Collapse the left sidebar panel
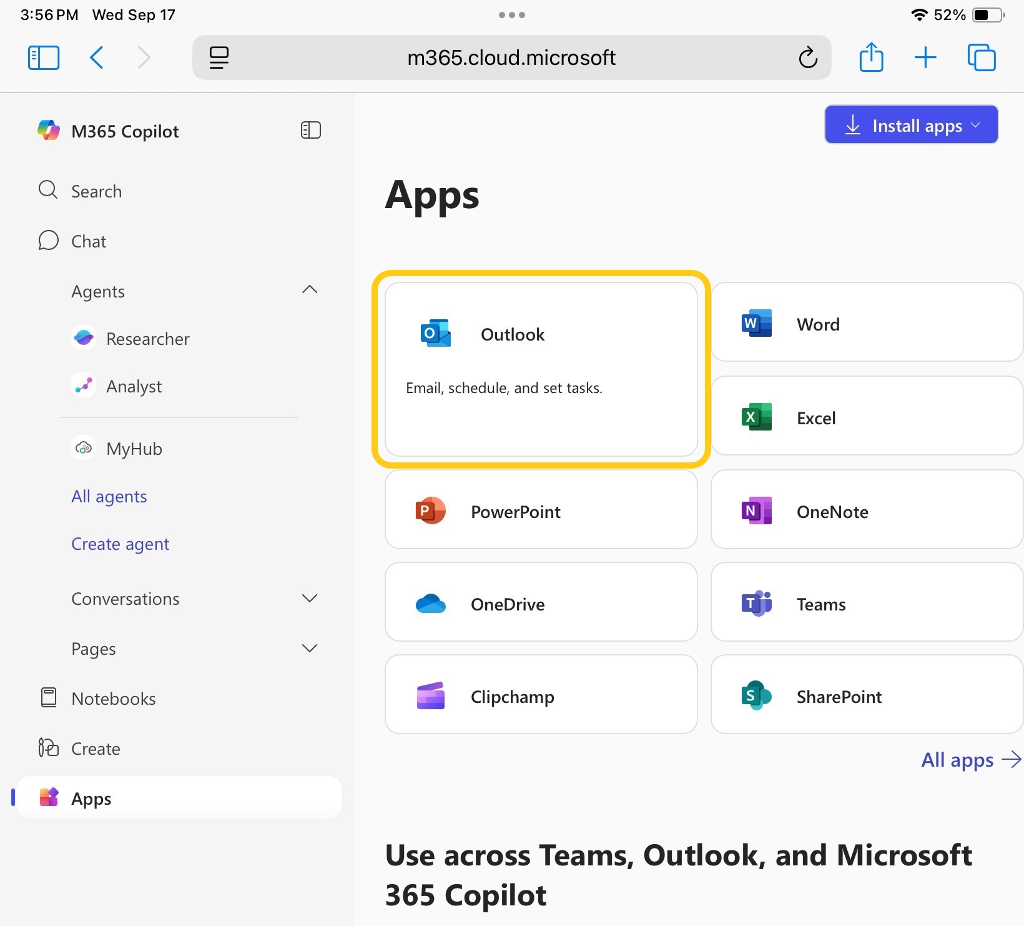The image size is (1024, 926). [43, 57]
